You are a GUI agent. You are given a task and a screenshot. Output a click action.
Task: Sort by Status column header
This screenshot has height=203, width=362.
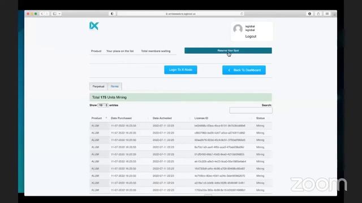263,118
